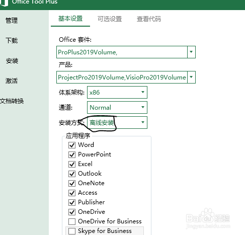Switch to the 基本设置 tab
Image resolution: width=245 pixels, height=235 pixels.
click(x=70, y=19)
